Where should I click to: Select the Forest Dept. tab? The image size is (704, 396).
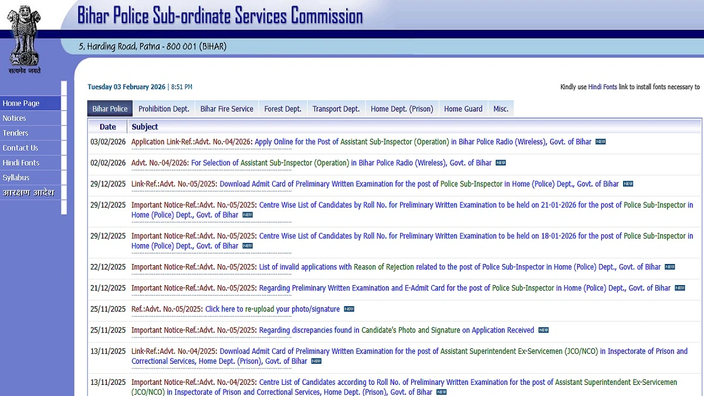[x=282, y=109]
